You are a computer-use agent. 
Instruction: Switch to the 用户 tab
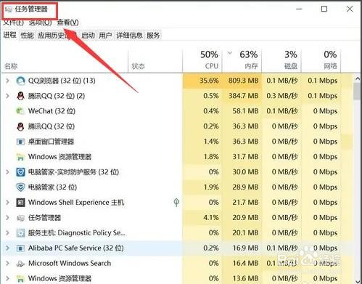click(x=105, y=36)
